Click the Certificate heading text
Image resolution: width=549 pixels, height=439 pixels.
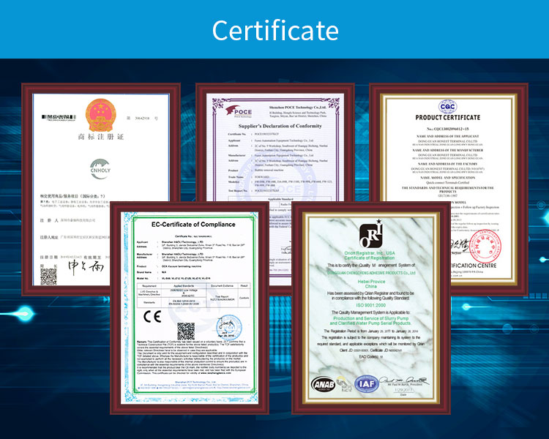tap(275, 31)
